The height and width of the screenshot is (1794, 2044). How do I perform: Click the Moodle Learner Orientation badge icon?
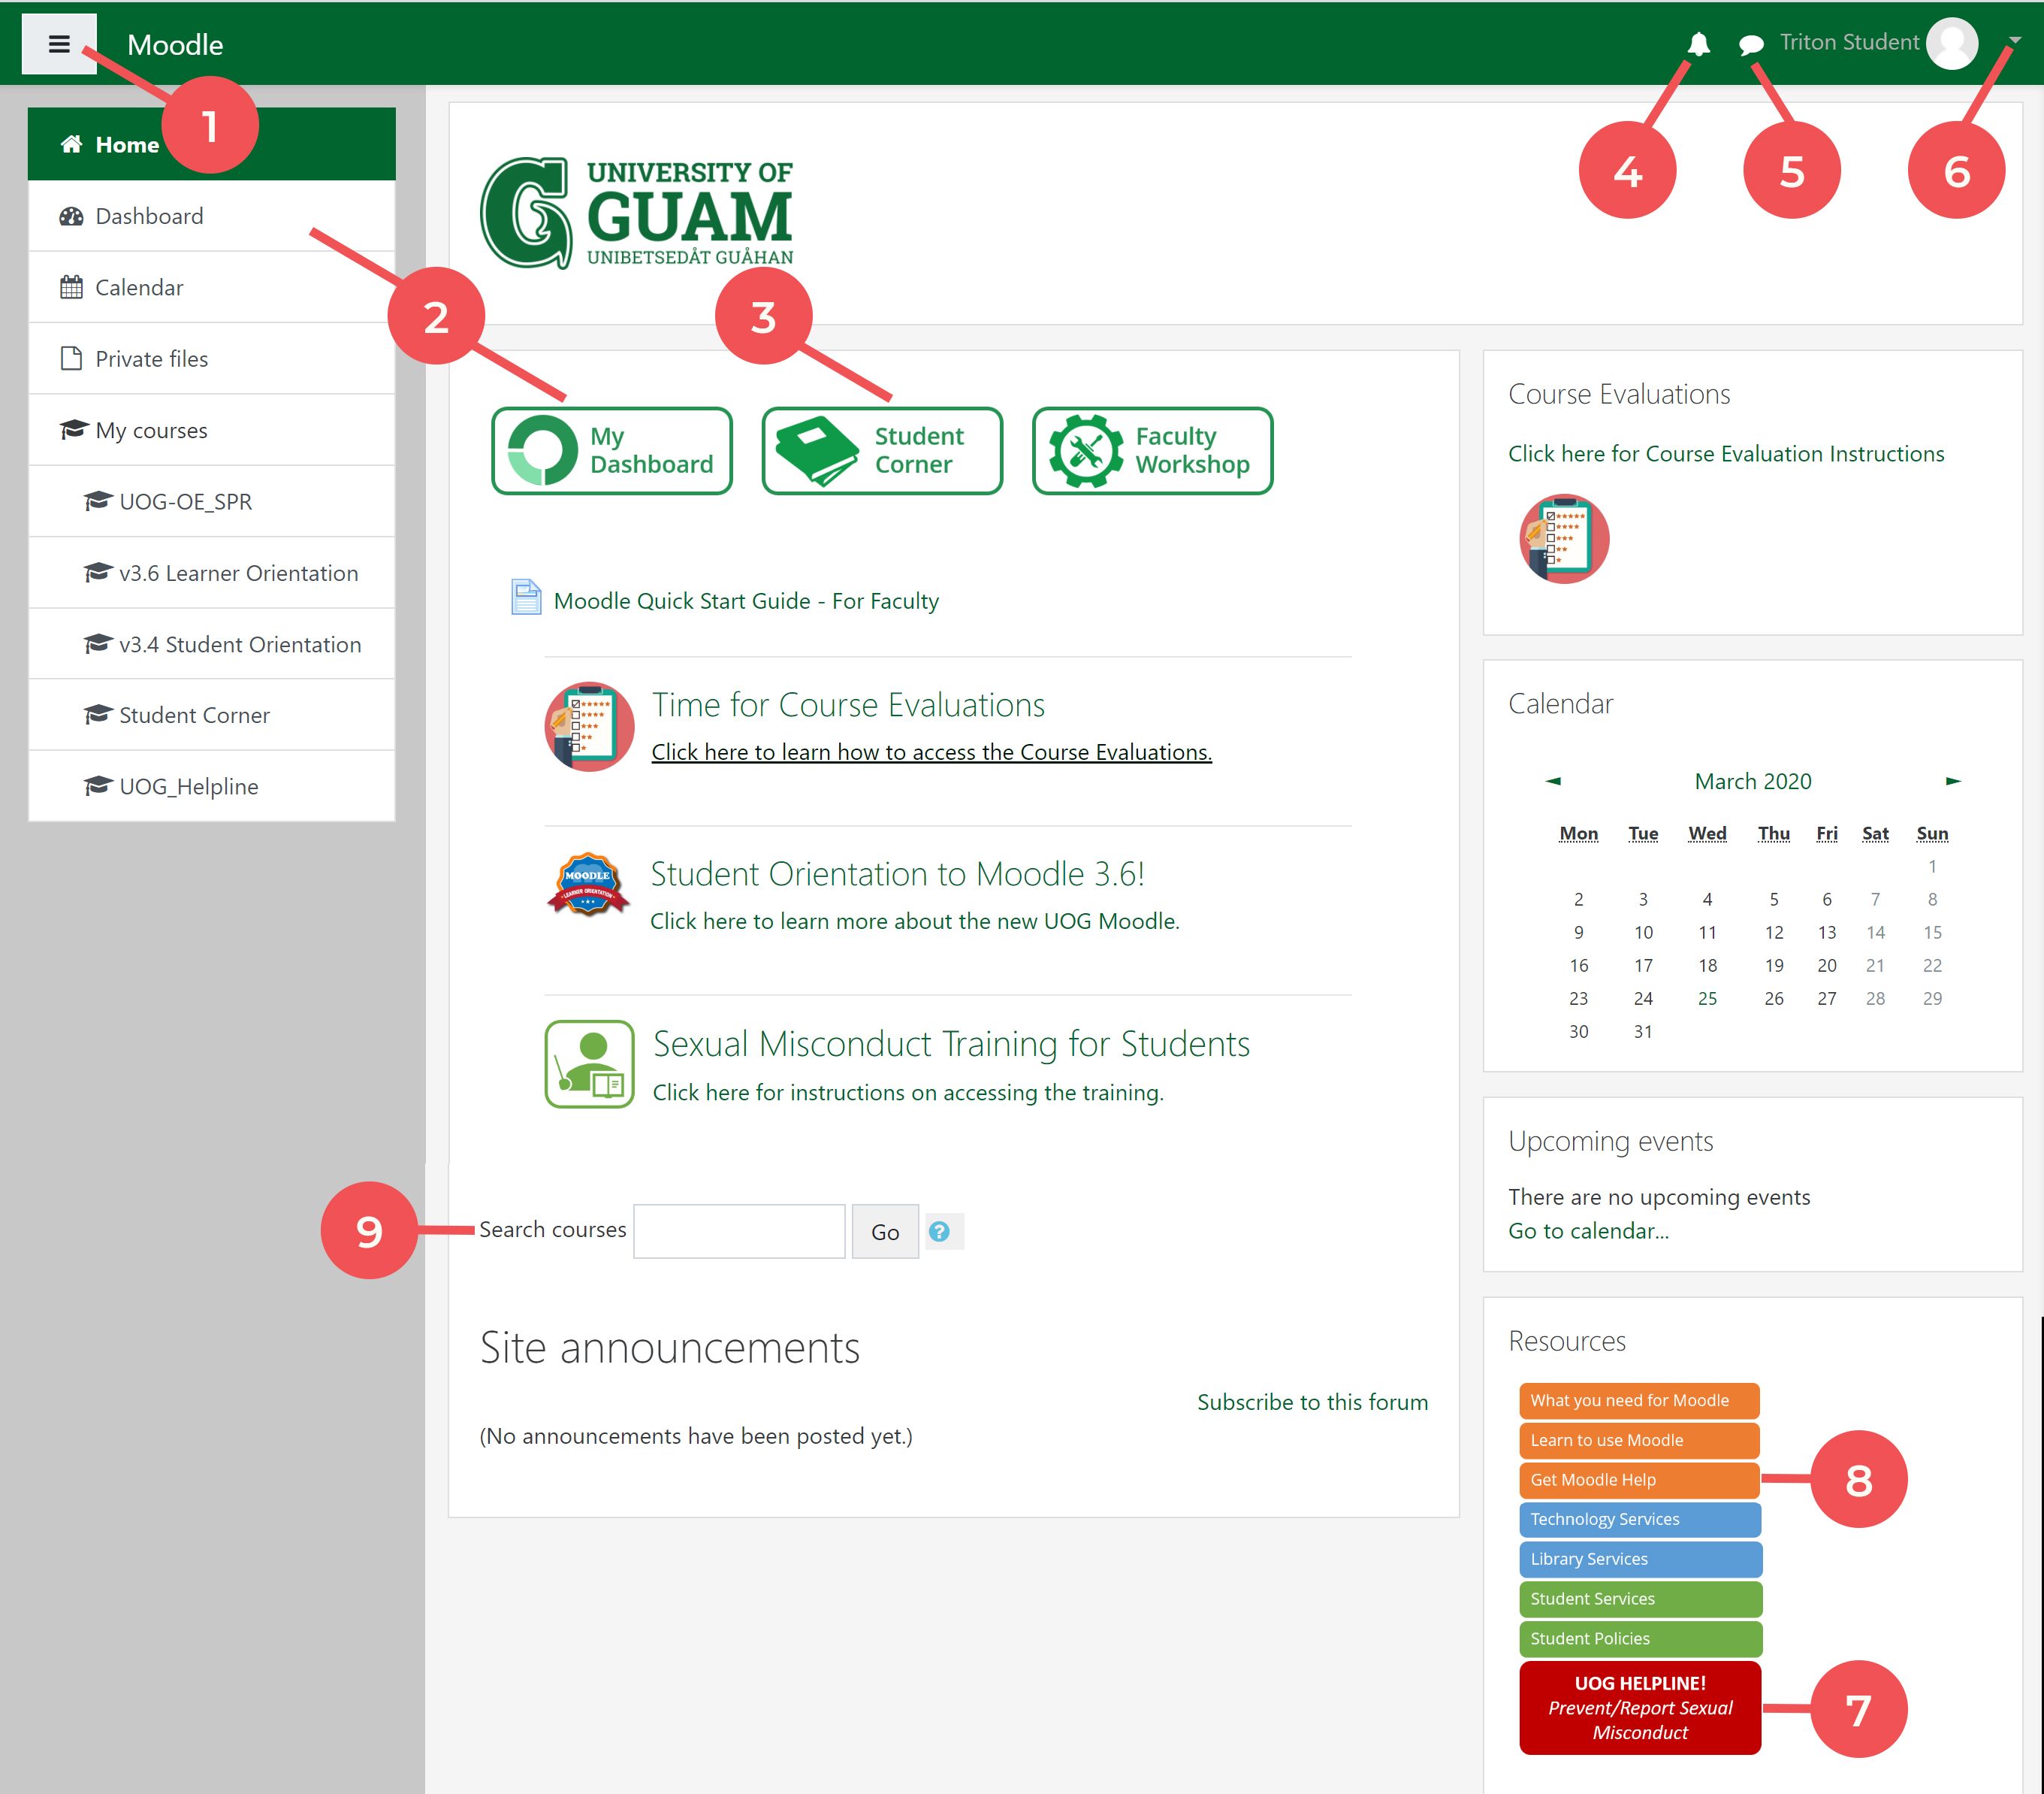[588, 884]
